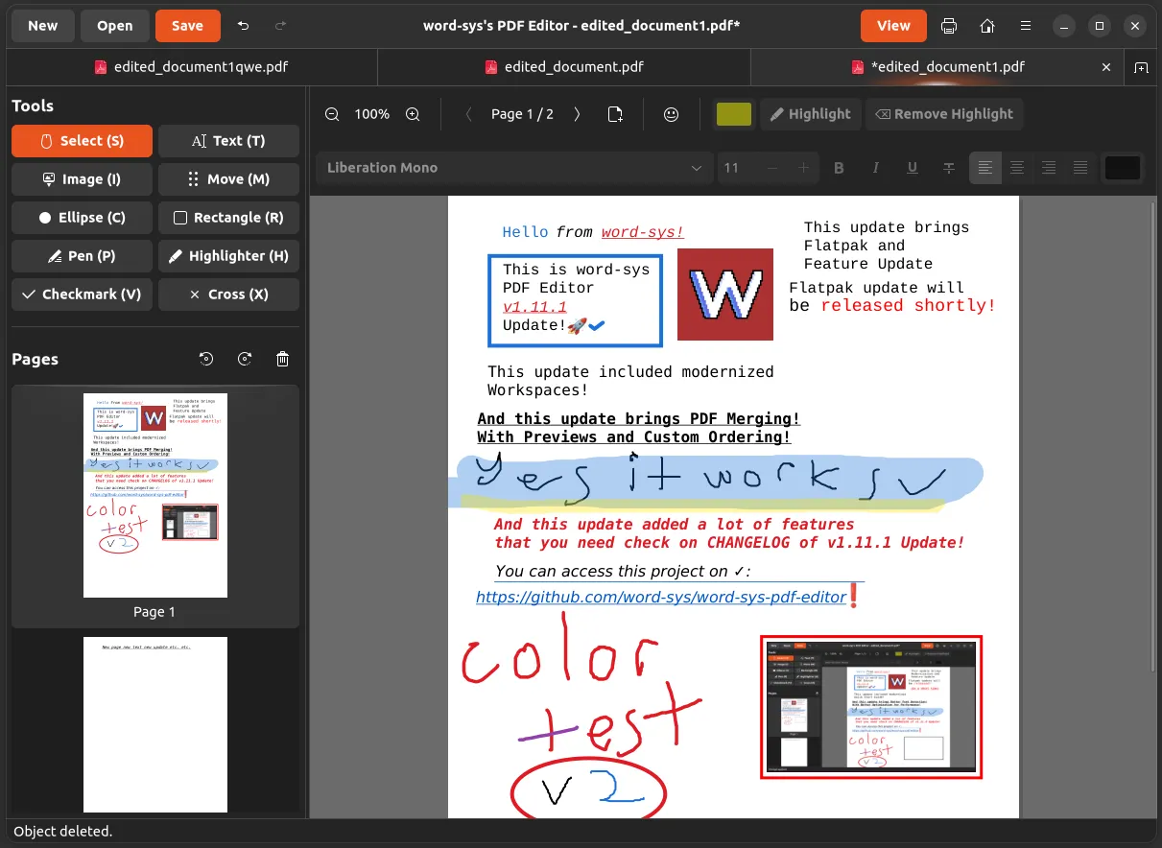The width and height of the screenshot is (1162, 848).
Task: Pick the Ellipse (C) tool
Action: [x=83, y=218]
